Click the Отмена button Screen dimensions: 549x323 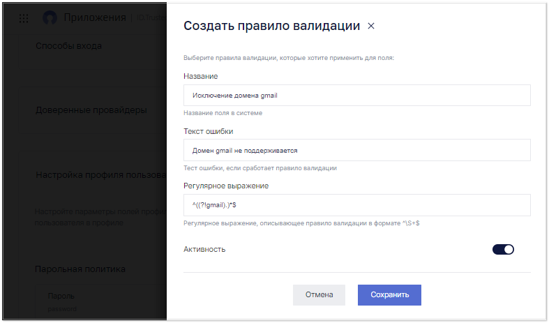tap(319, 295)
